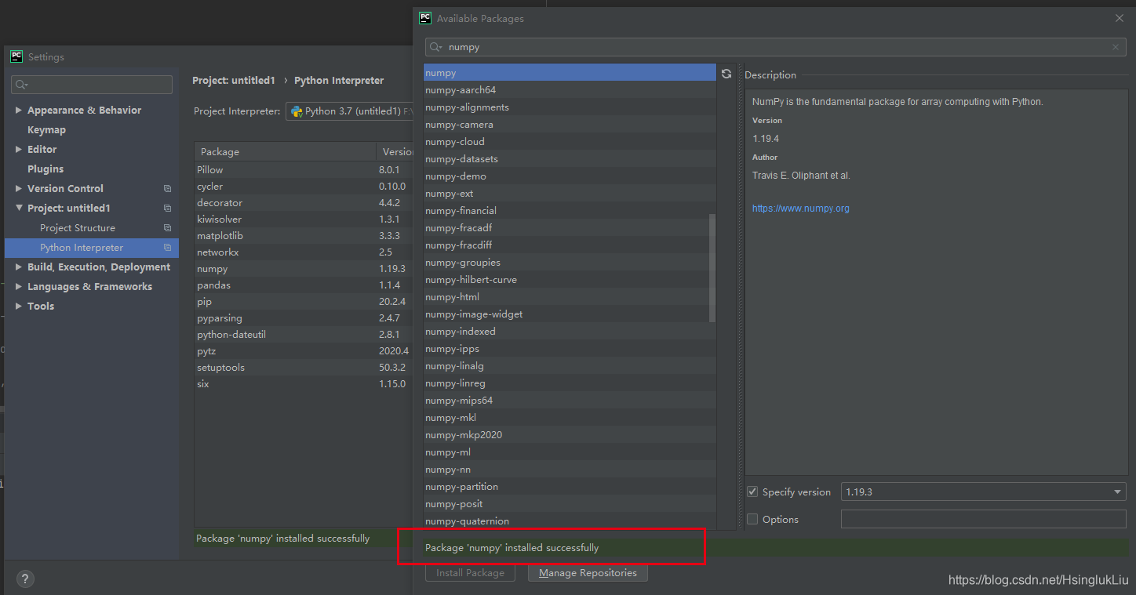This screenshot has height=595, width=1136.
Task: Click the search magnifier in Settings
Action: coord(21,85)
